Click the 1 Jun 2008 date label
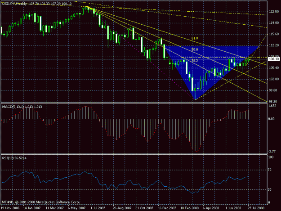 point(233,208)
